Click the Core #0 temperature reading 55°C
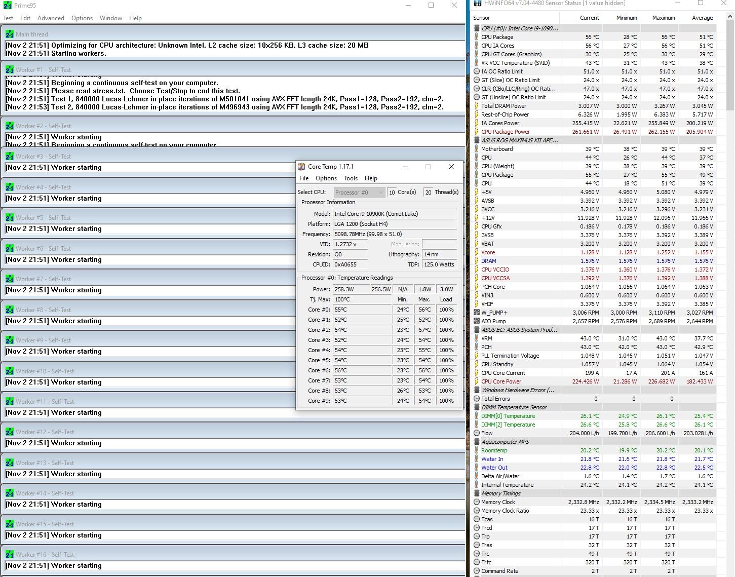Image resolution: width=735 pixels, height=577 pixels. tap(362, 310)
